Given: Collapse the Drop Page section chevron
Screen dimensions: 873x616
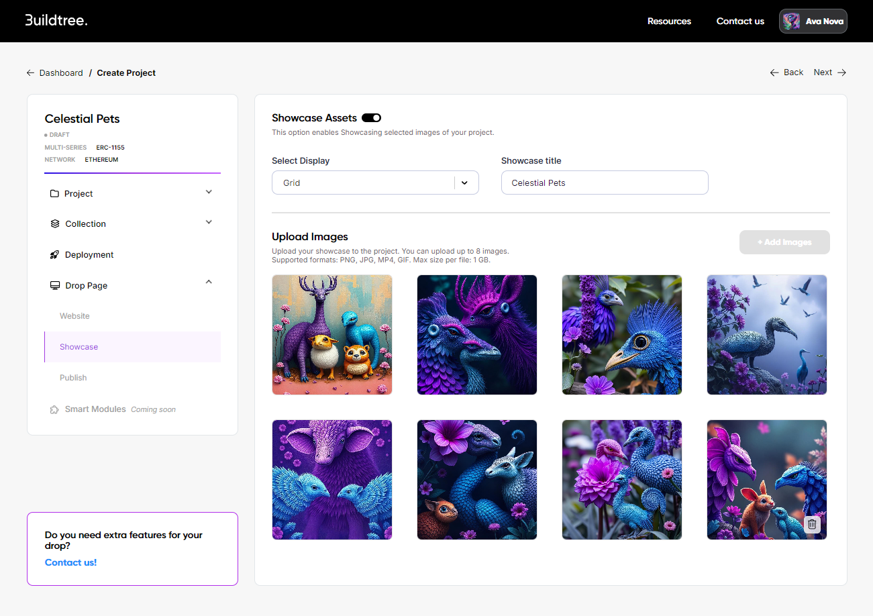Looking at the screenshot, I should tap(209, 283).
